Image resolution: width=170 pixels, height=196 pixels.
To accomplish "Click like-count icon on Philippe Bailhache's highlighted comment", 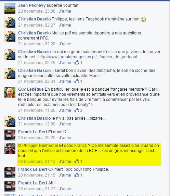I will (x=77, y=161).
